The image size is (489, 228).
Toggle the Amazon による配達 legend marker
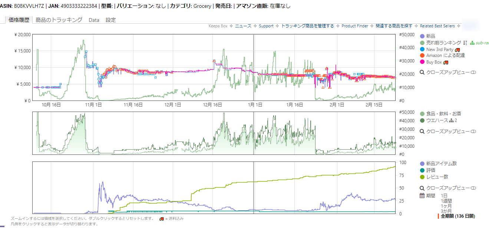(422, 55)
